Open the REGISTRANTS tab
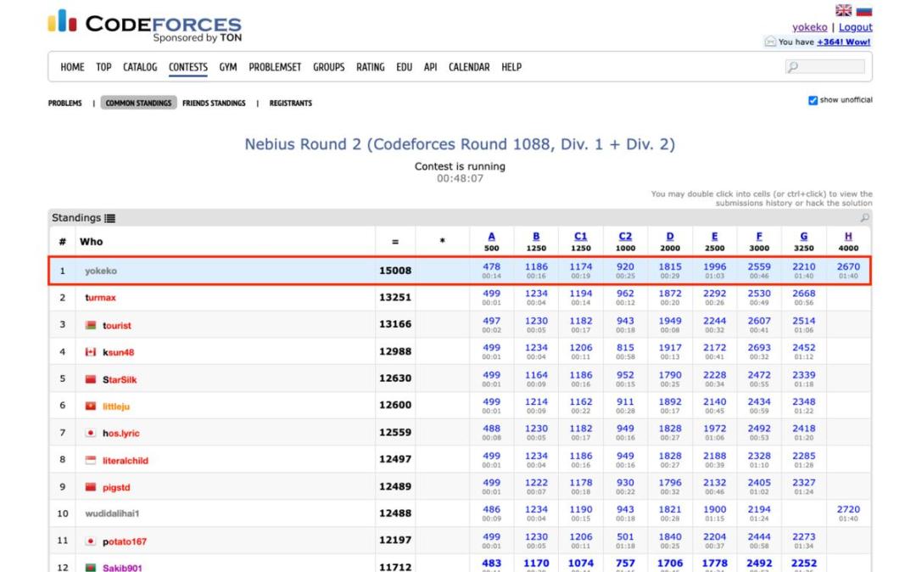The height and width of the screenshot is (572, 916). (x=290, y=104)
